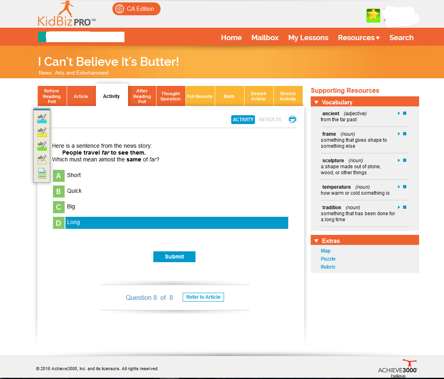Open the Thought Question tab

(x=171, y=96)
